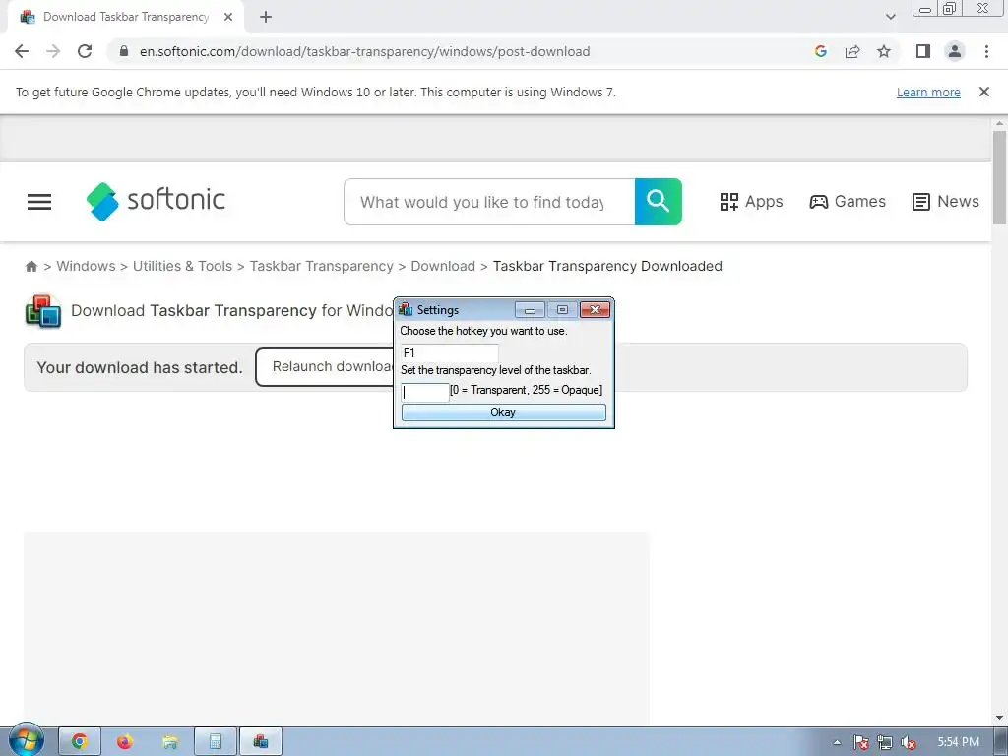
Task: Click the transparency level input box
Action: 425,392
